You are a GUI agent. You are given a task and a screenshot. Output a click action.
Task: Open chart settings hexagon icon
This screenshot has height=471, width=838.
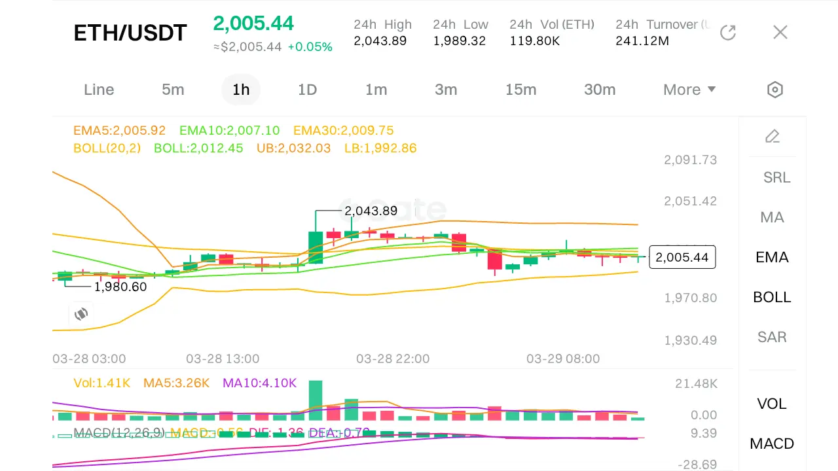click(775, 90)
